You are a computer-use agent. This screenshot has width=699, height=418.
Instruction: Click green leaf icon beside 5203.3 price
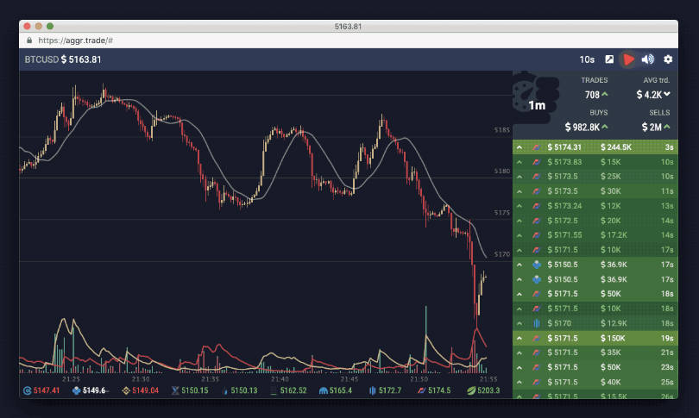(471, 390)
